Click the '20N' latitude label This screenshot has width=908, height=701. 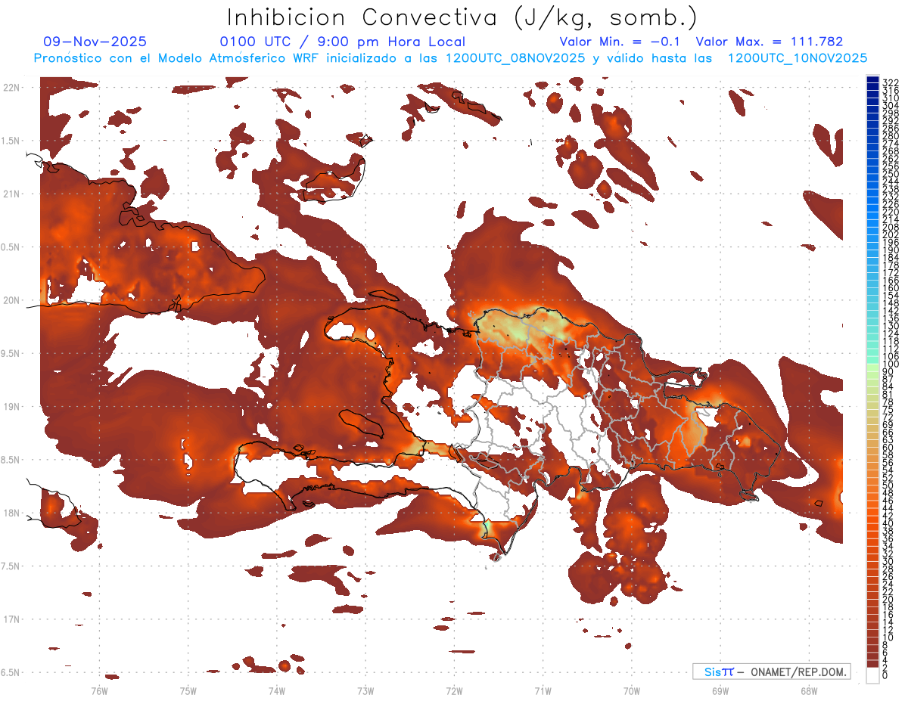11,300
